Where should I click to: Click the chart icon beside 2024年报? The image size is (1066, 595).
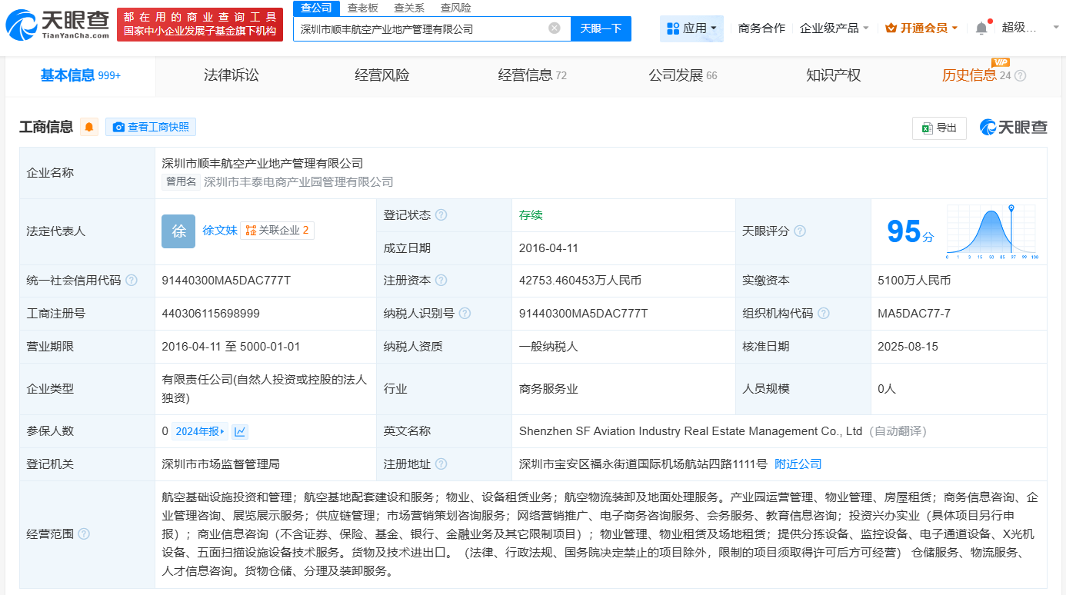click(x=239, y=431)
